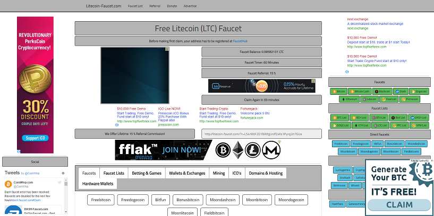Switch to the Faucet Lists tab

114,173
